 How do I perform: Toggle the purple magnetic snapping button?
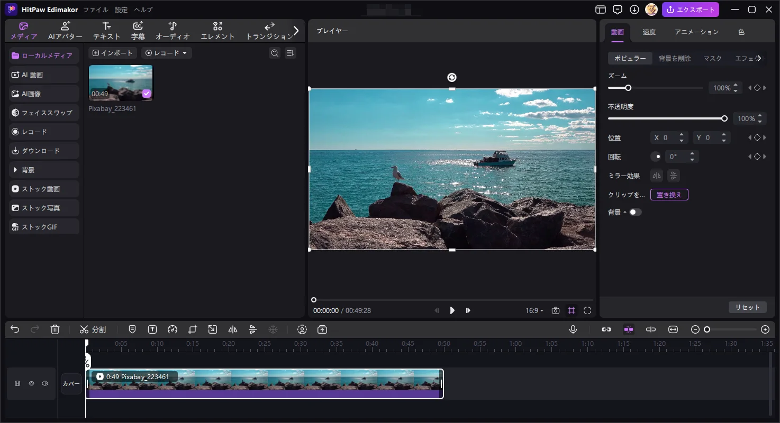(x=629, y=329)
